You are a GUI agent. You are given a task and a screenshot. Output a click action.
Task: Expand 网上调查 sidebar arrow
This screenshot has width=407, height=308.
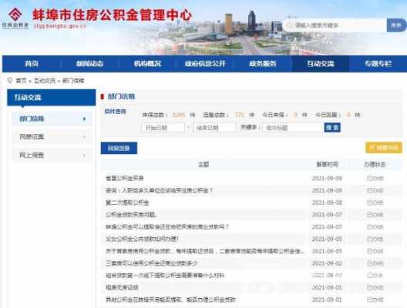point(84,156)
